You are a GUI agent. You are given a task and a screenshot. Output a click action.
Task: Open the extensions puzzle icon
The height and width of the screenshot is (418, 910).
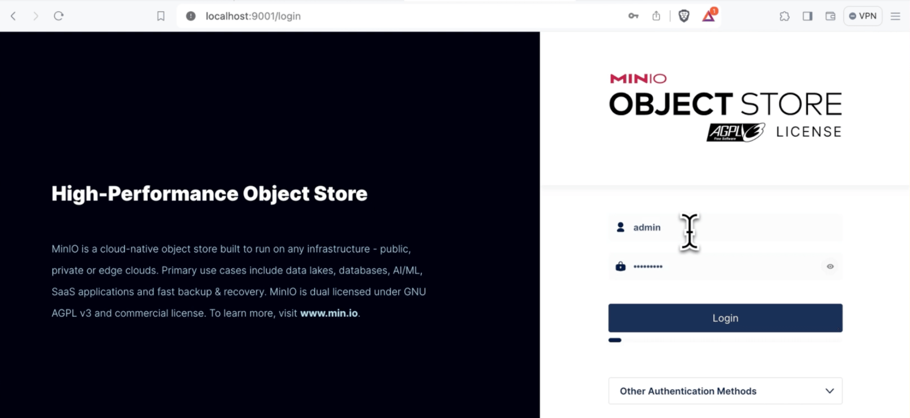pos(784,16)
